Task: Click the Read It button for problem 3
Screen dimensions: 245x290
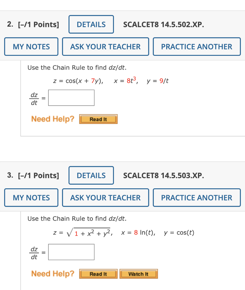Action: click(98, 274)
